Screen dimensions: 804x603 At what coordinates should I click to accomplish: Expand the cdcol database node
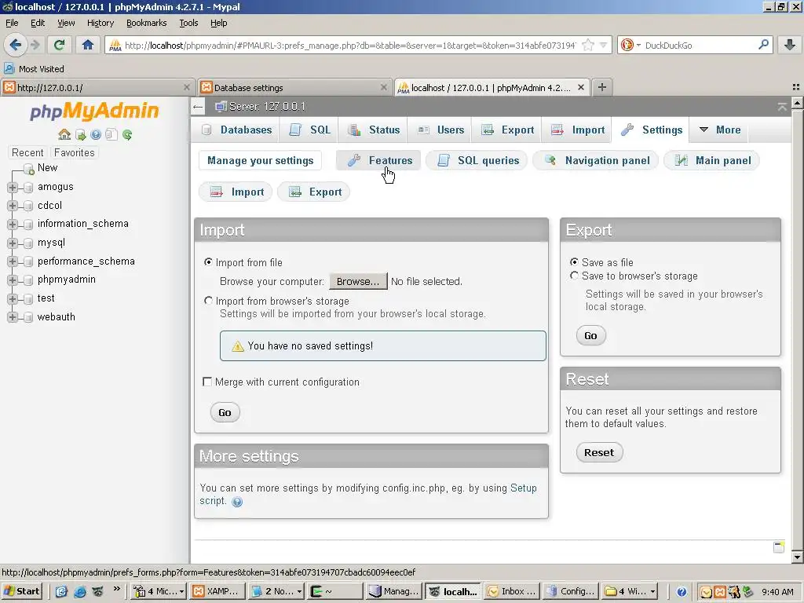[13, 206]
